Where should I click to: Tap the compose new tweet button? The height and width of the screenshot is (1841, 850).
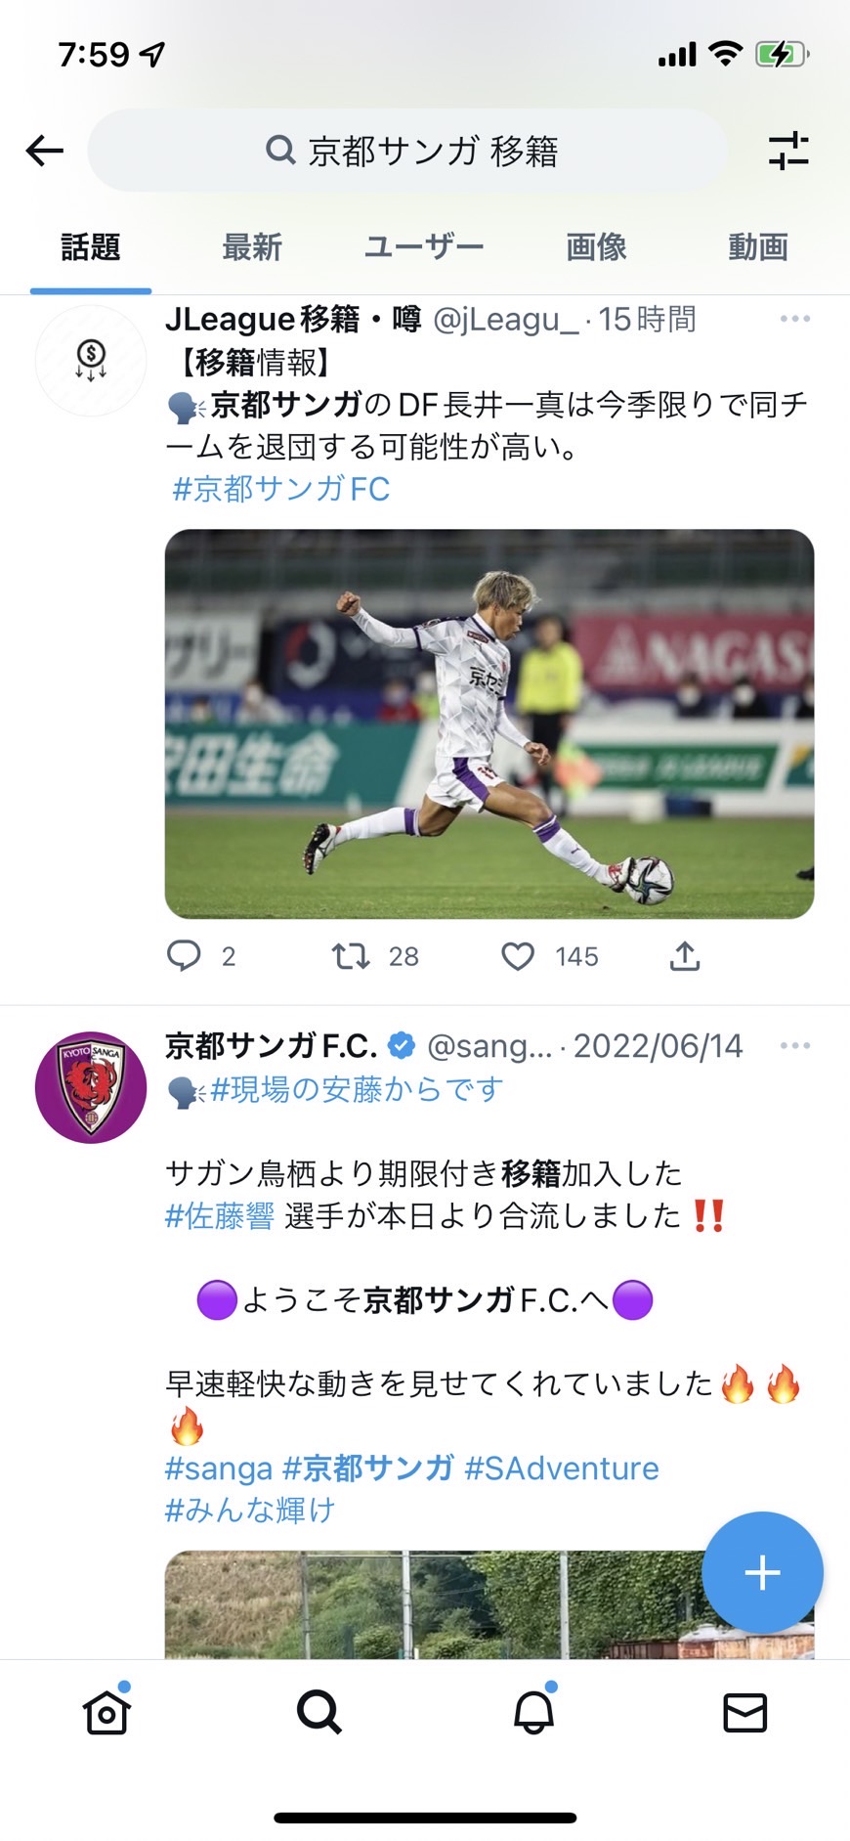click(x=762, y=1572)
